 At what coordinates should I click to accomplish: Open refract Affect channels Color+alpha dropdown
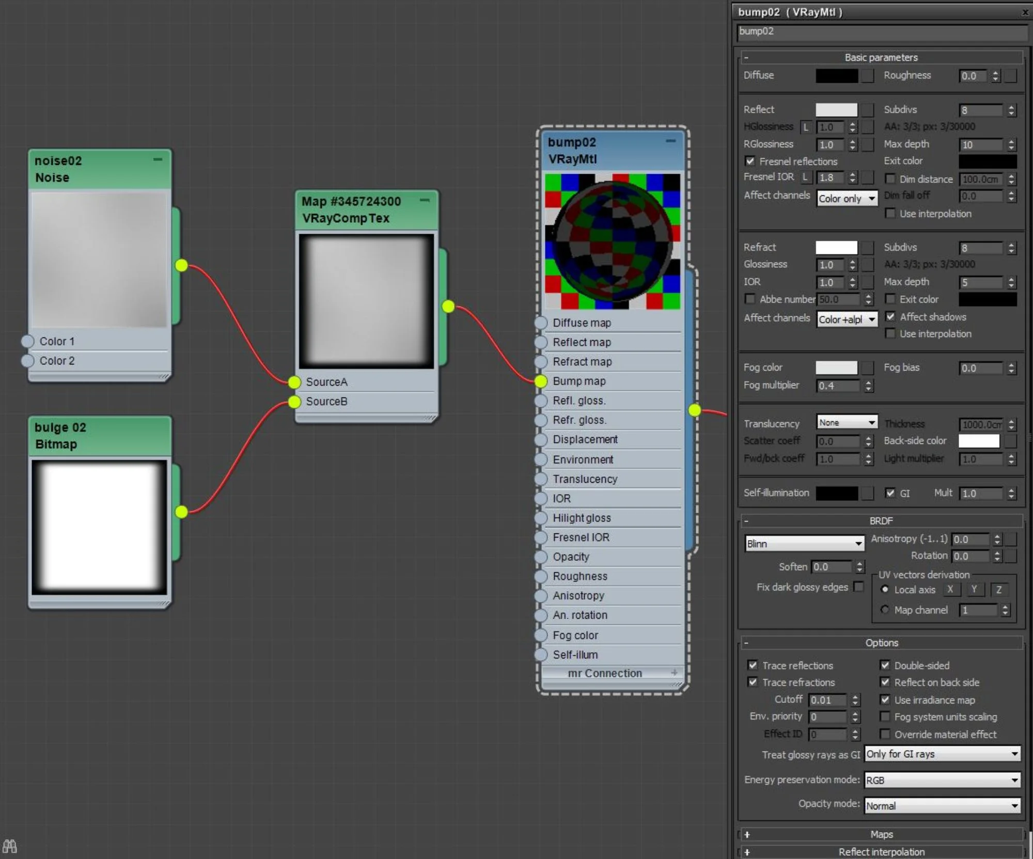847,319
